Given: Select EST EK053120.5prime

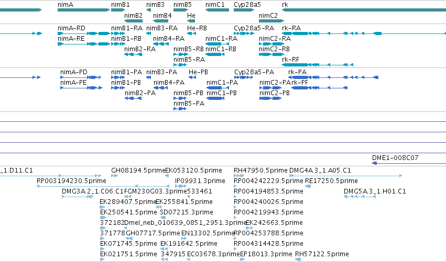Looking at the screenshot, I should click(193, 170).
